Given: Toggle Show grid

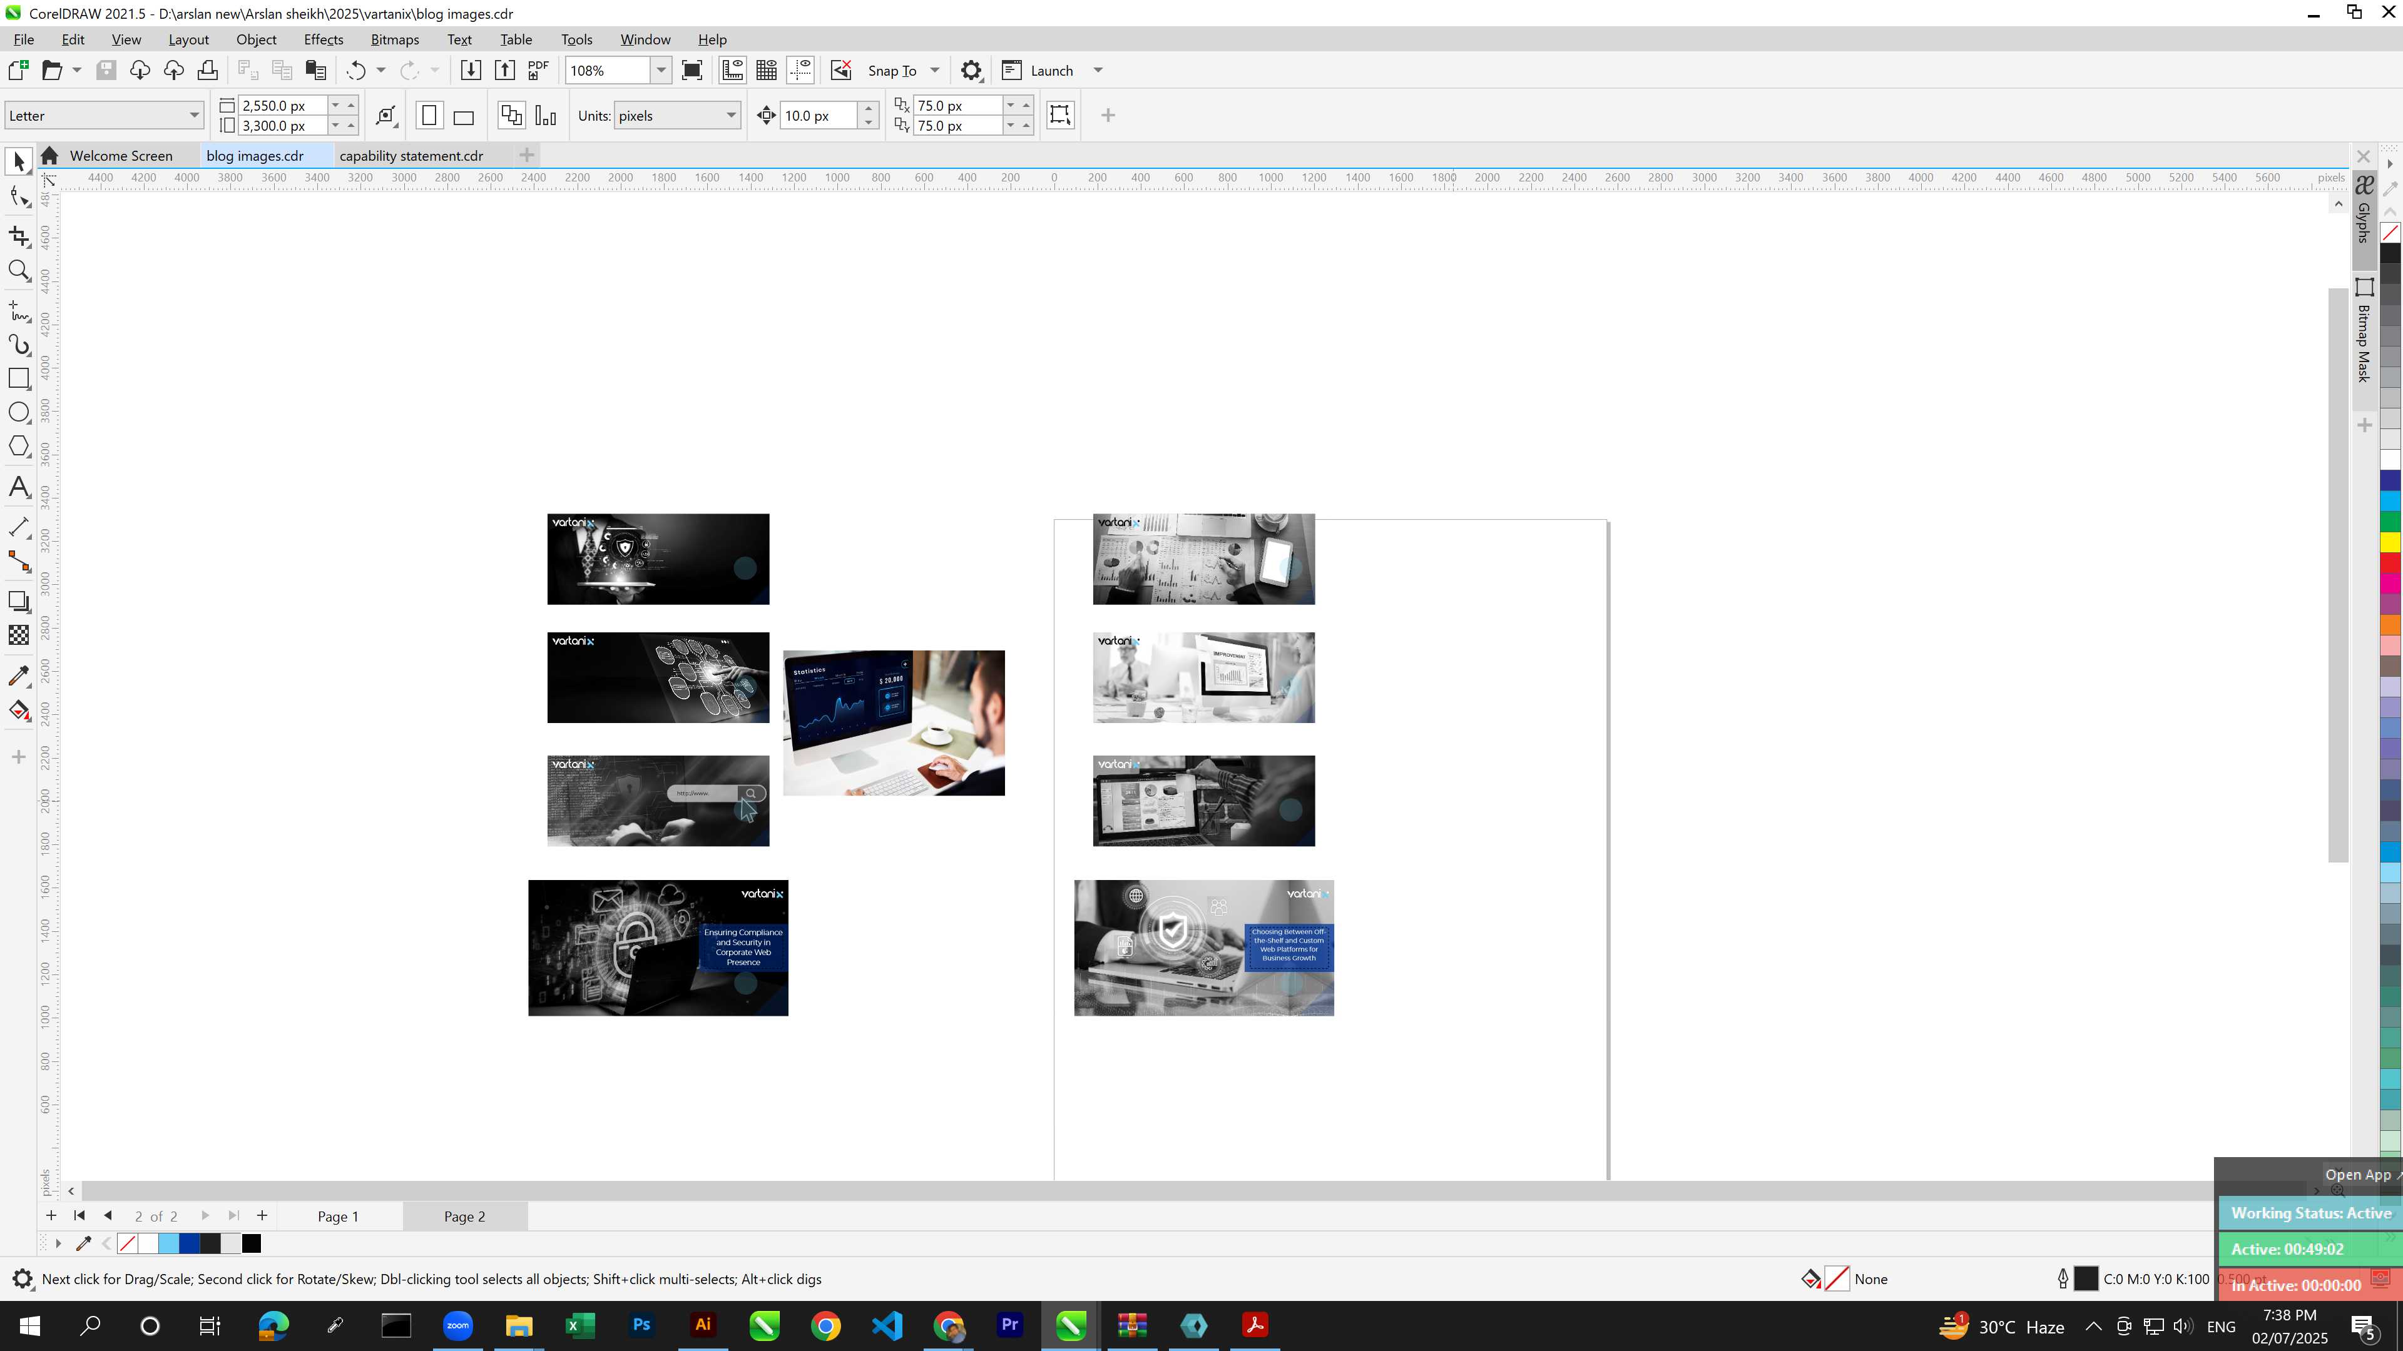Looking at the screenshot, I should pos(767,70).
